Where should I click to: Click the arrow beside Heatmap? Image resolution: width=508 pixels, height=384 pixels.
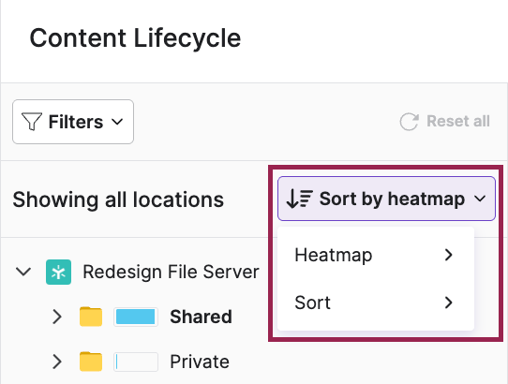(x=449, y=255)
